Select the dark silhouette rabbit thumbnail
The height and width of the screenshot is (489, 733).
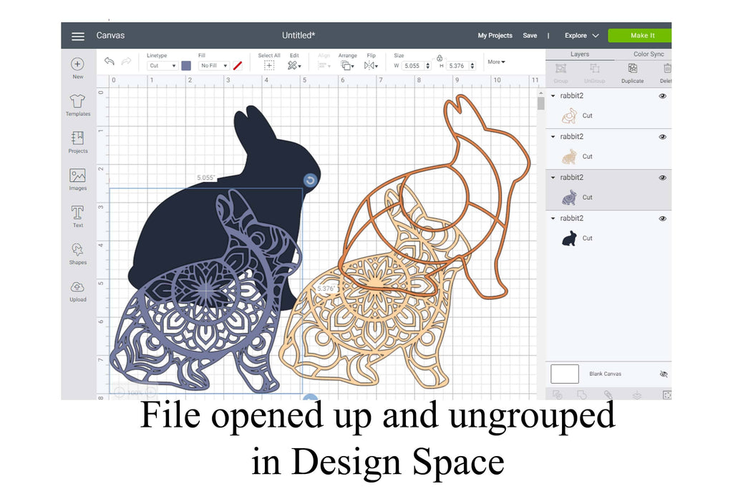(x=569, y=238)
